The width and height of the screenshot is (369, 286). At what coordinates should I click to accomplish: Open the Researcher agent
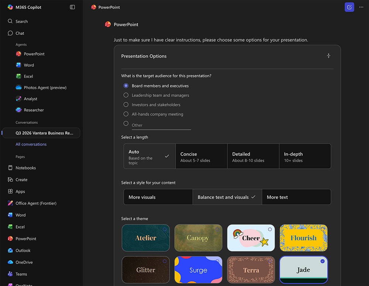pyautogui.click(x=34, y=110)
